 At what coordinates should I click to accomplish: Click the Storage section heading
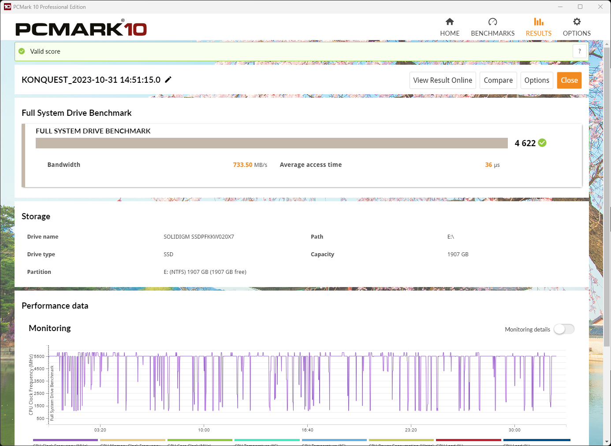pos(36,216)
